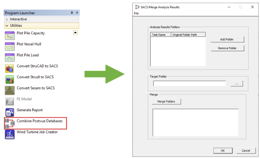260x159 pixels.
Task: Select the 'Convert StruCAD to SACS' label
Action: (x=37, y=66)
